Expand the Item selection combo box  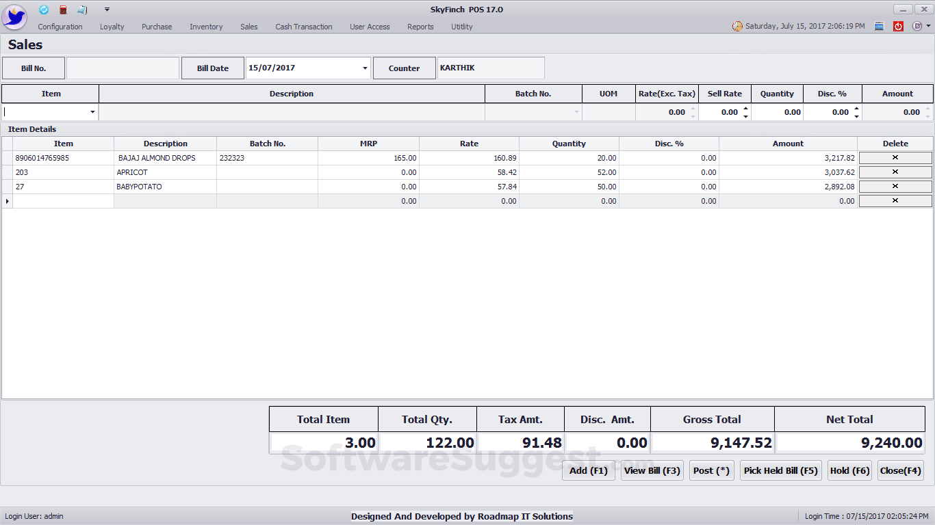click(92, 111)
